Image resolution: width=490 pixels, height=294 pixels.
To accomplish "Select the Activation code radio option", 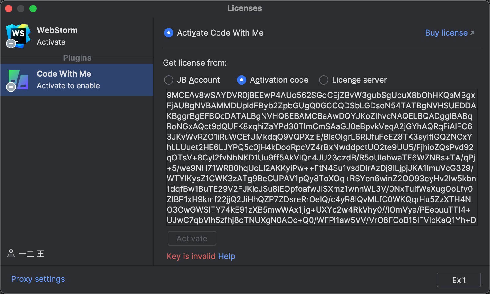I will pos(242,80).
